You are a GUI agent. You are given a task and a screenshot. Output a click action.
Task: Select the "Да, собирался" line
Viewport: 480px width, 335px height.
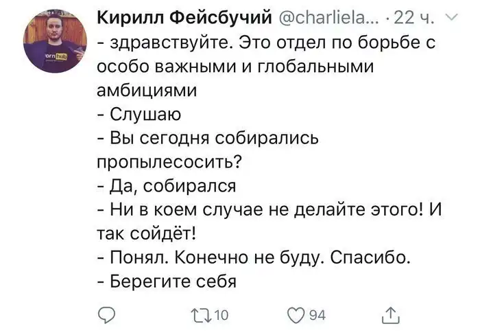point(167,185)
